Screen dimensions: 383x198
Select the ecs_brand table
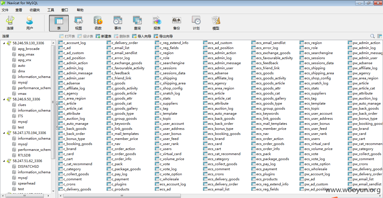tap(214, 139)
